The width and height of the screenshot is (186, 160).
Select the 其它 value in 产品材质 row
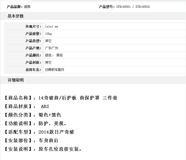tap(48, 62)
